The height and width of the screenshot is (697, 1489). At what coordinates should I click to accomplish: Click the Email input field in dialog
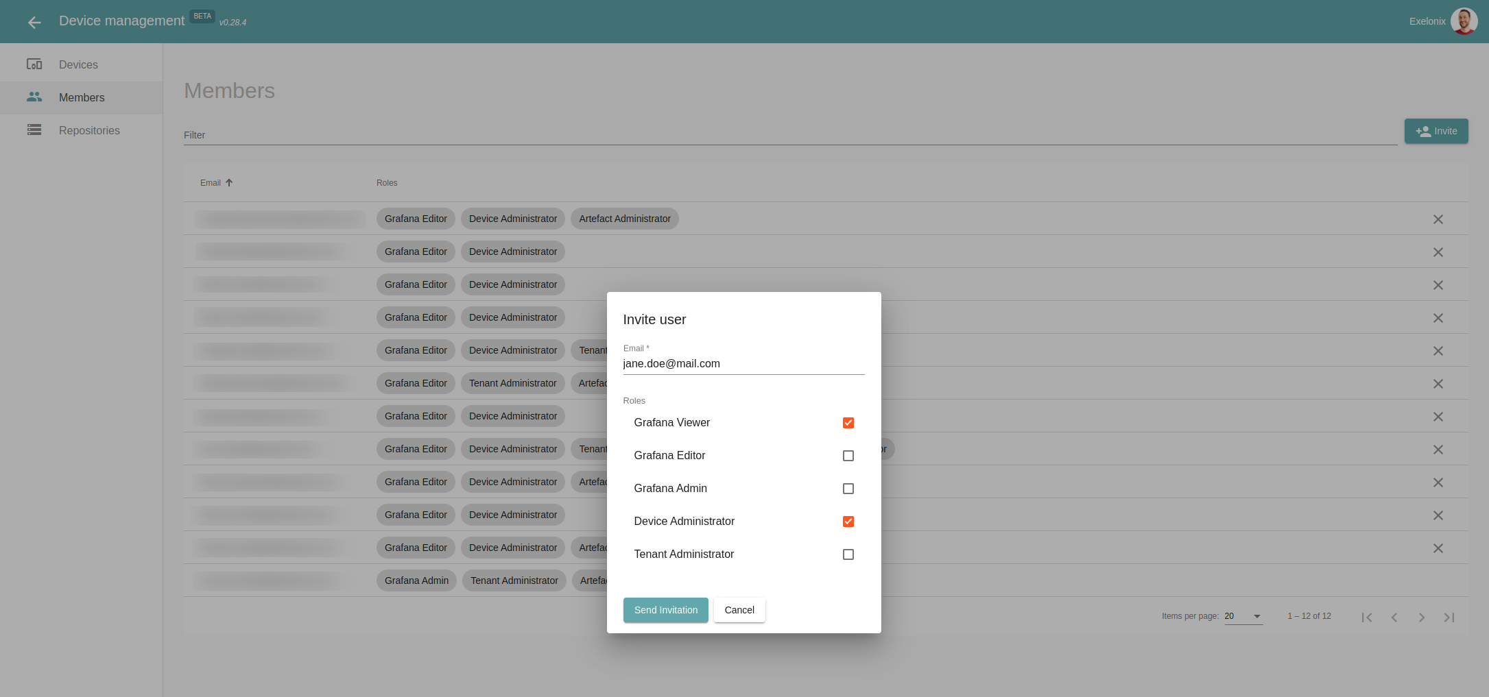pyautogui.click(x=743, y=364)
